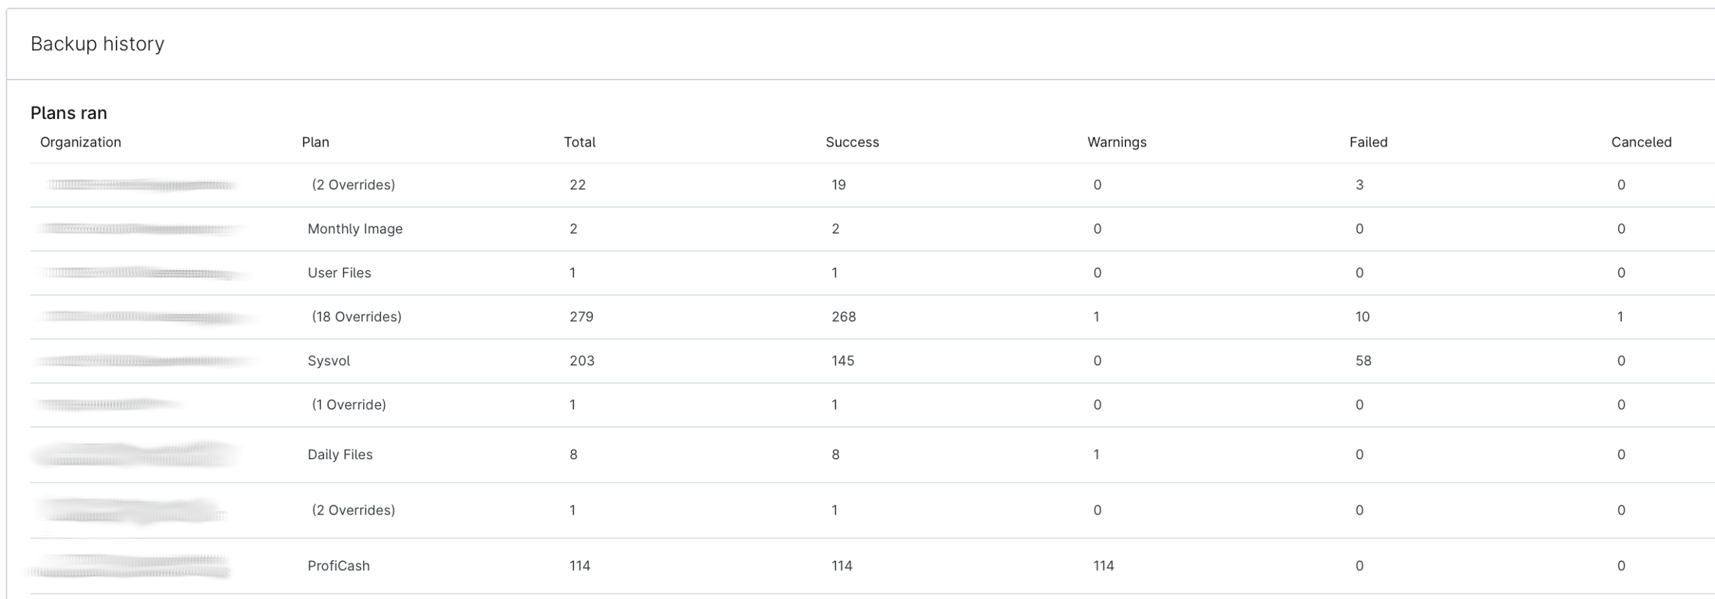
Task: Select the Warnings column header
Action: 1117,142
